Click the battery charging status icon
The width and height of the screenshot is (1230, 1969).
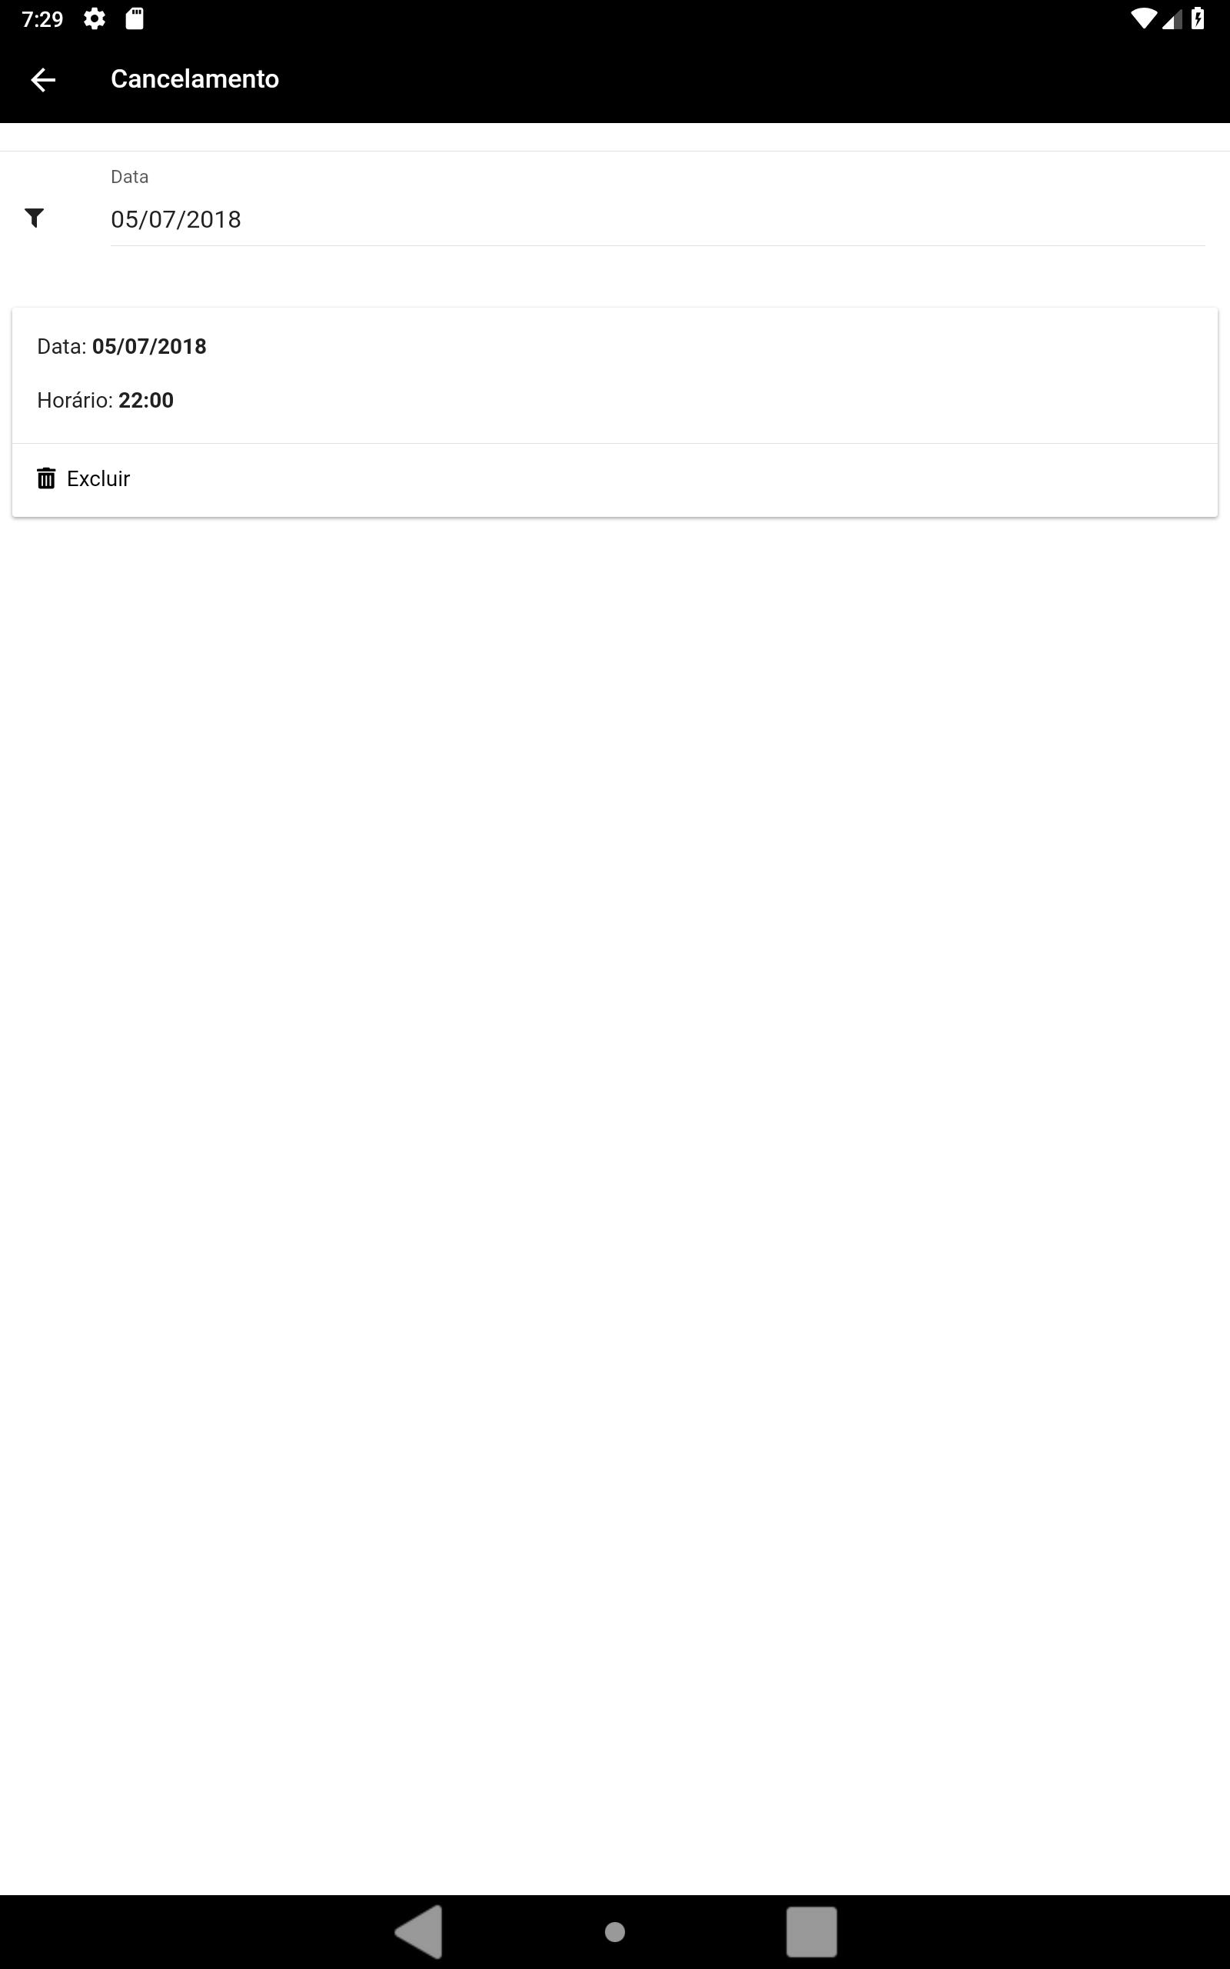click(1198, 18)
